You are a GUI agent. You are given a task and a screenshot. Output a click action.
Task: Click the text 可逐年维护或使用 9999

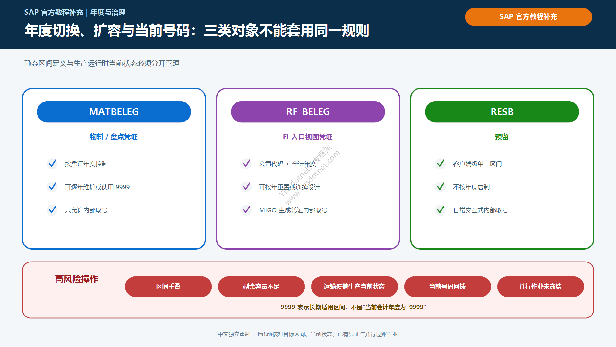click(97, 187)
